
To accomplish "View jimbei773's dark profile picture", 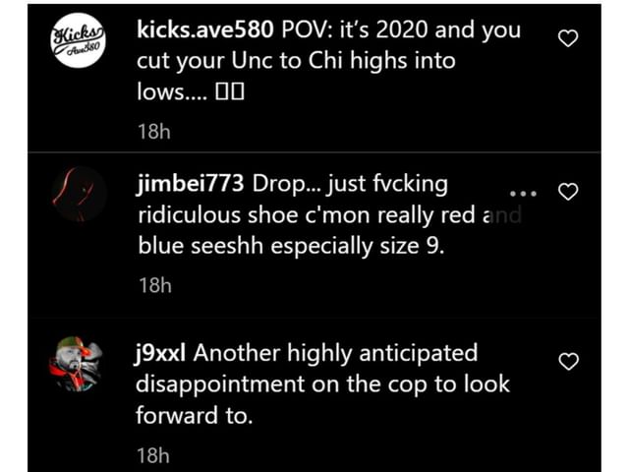I will (x=79, y=195).
